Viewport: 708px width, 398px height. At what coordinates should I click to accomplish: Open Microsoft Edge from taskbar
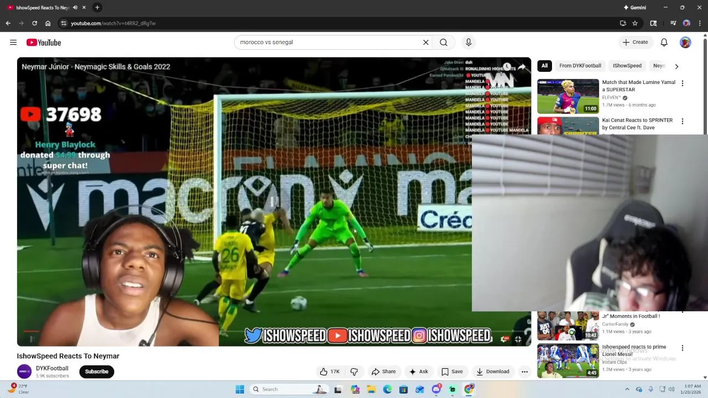(x=387, y=389)
